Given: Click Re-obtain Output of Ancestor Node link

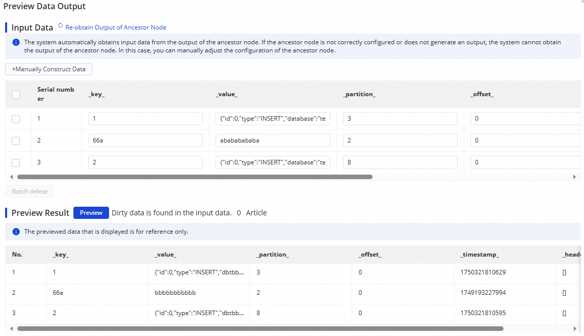Looking at the screenshot, I should click(x=116, y=27).
